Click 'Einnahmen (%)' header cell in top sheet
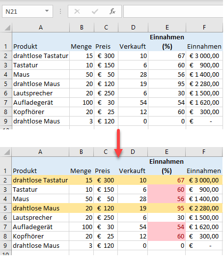 point(167,42)
